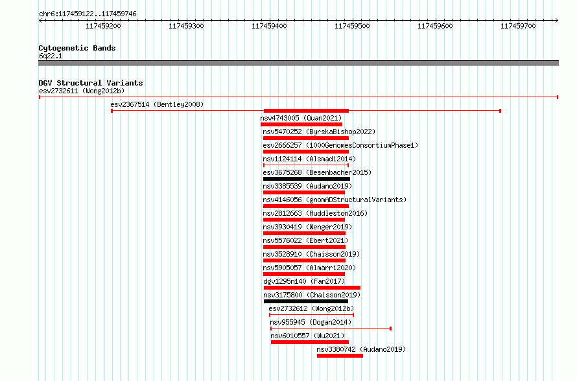
Task: Click the red bar under nsv4743005
Action: click(x=301, y=124)
